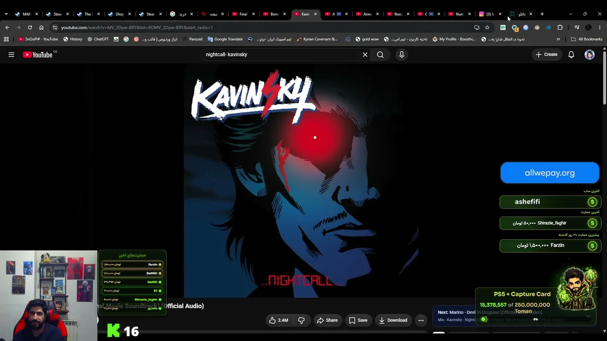607x341 pixels.
Task: Open the ChatGPT bookmark
Action: pos(97,39)
